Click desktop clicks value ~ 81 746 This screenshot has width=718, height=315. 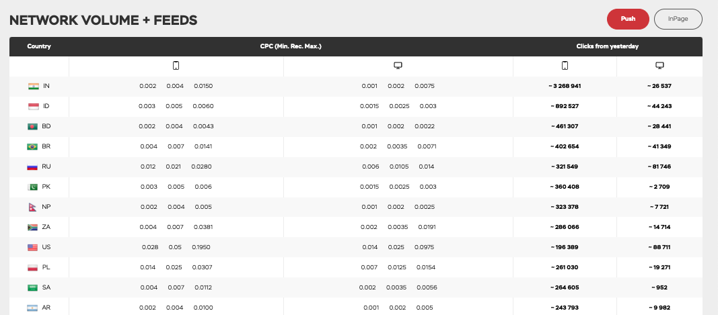pyautogui.click(x=659, y=167)
